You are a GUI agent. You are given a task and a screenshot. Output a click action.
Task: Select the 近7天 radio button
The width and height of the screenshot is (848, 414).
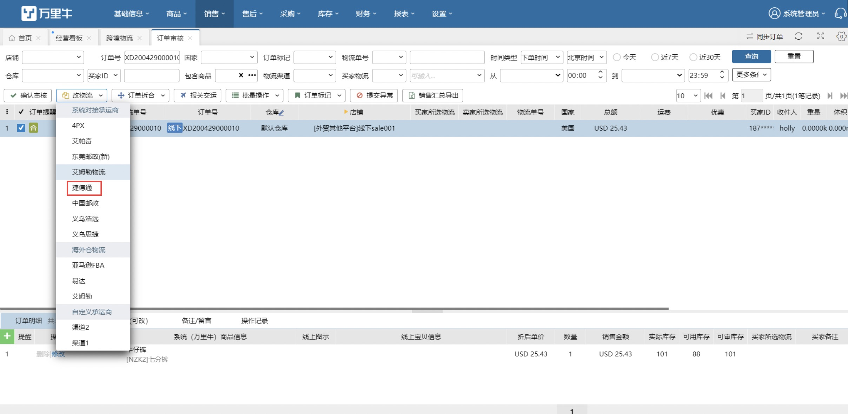click(655, 57)
